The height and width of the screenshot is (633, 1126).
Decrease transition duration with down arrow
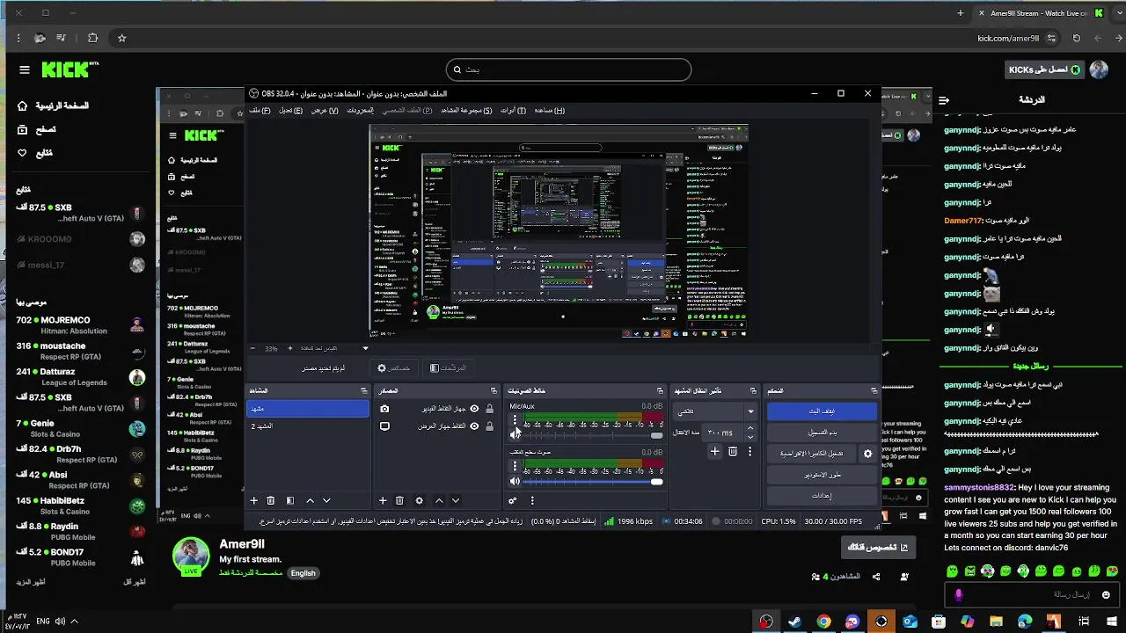point(750,436)
